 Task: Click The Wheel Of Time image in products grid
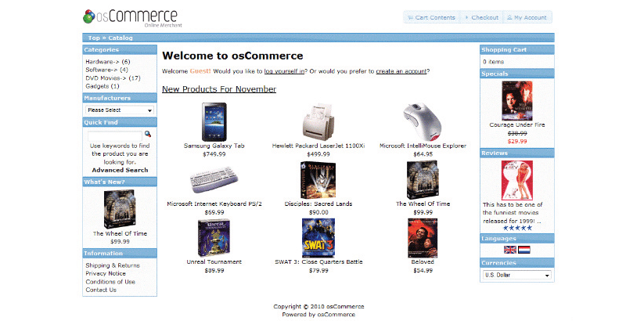click(423, 180)
